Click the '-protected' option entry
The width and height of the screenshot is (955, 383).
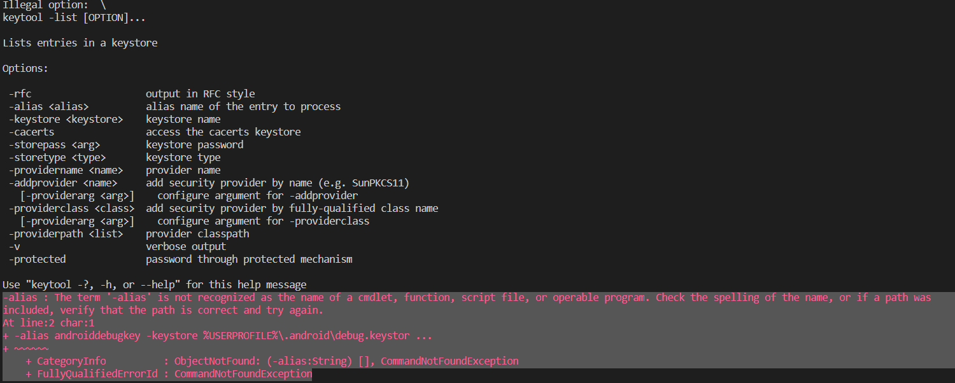pyautogui.click(x=37, y=260)
